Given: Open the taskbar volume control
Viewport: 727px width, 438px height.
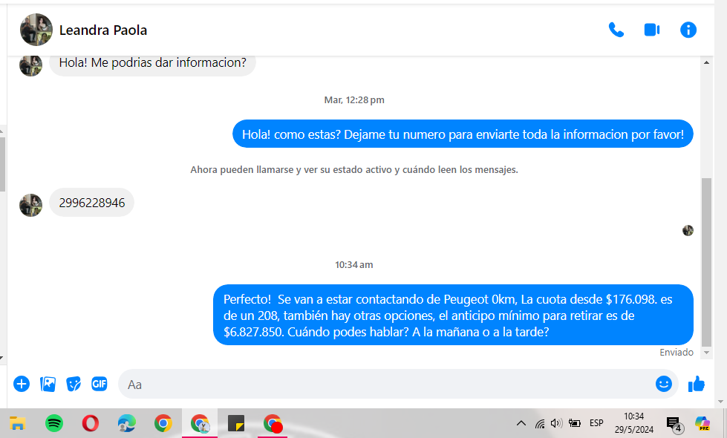Looking at the screenshot, I should pos(556,423).
